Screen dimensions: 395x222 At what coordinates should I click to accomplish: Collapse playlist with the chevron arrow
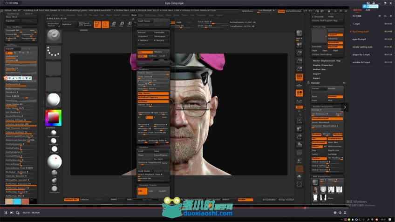coord(345,107)
